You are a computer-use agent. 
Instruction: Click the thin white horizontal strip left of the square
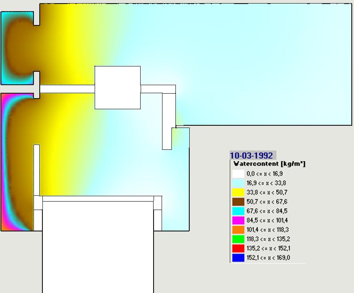pyautogui.click(x=67, y=89)
